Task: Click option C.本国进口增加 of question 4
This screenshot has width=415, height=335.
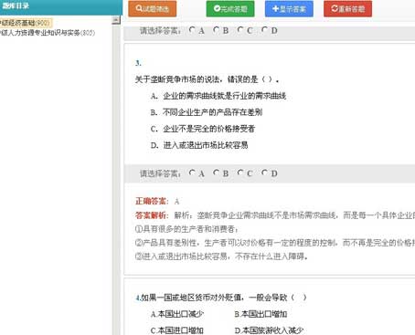Action: [177, 330]
